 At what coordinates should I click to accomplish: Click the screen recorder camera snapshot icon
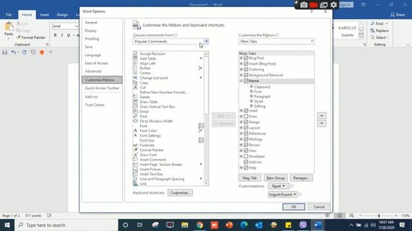tap(304, 4)
